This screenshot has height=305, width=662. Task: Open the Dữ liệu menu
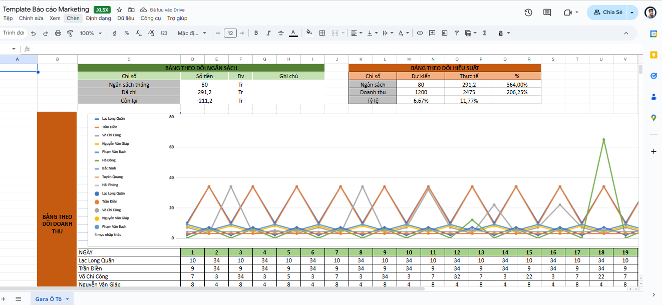[x=126, y=19]
